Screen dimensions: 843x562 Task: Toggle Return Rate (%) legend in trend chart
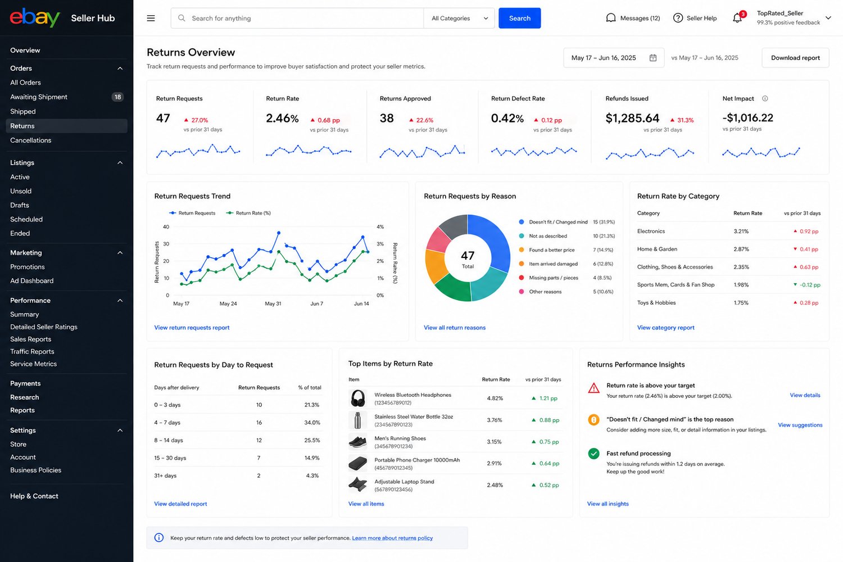248,213
